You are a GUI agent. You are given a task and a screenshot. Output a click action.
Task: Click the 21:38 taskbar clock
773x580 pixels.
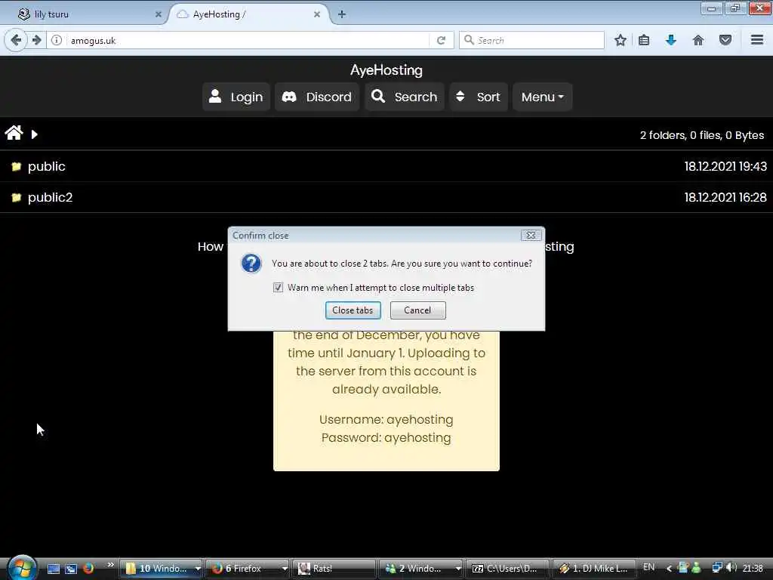(x=753, y=569)
